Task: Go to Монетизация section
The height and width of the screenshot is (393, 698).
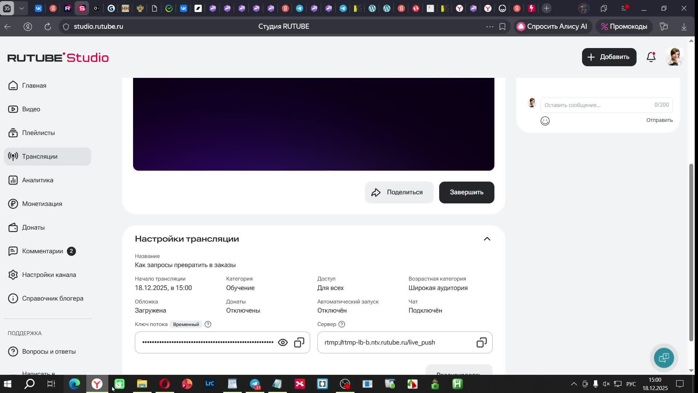Action: (x=42, y=204)
